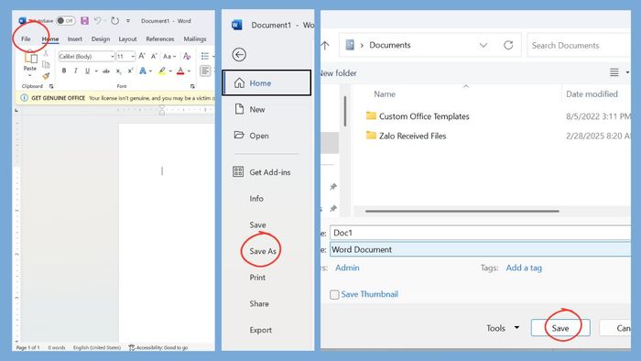The height and width of the screenshot is (361, 641).
Task: Click the Refresh icon in Save dialog
Action: (x=508, y=45)
